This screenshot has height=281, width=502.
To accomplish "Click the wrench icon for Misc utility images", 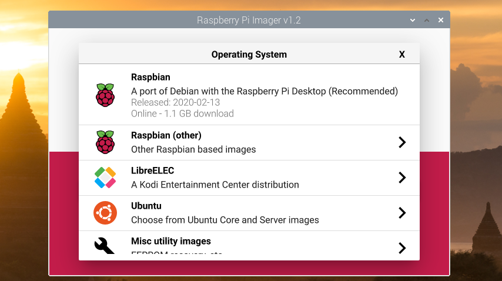I will click(x=105, y=246).
